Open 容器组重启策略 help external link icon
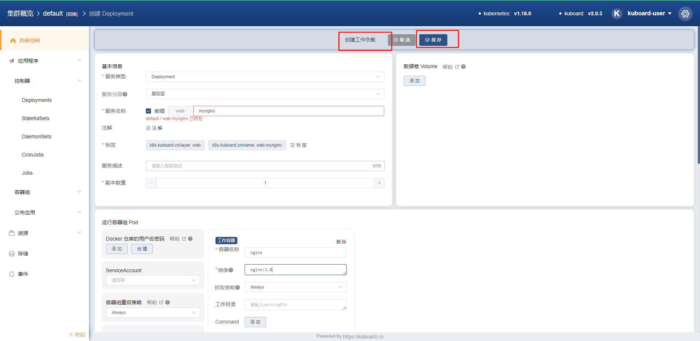Image resolution: width=700 pixels, height=341 pixels. tap(161, 302)
